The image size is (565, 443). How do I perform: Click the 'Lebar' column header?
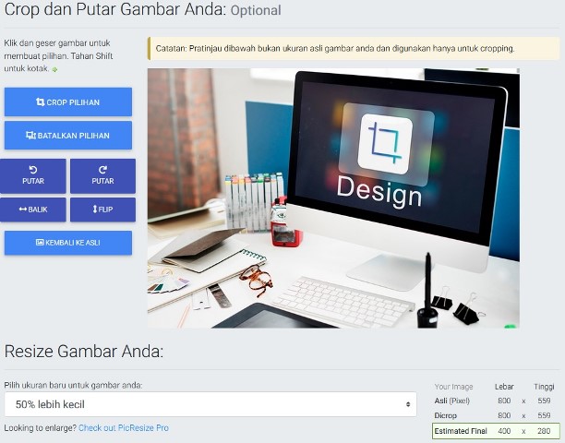coord(504,387)
